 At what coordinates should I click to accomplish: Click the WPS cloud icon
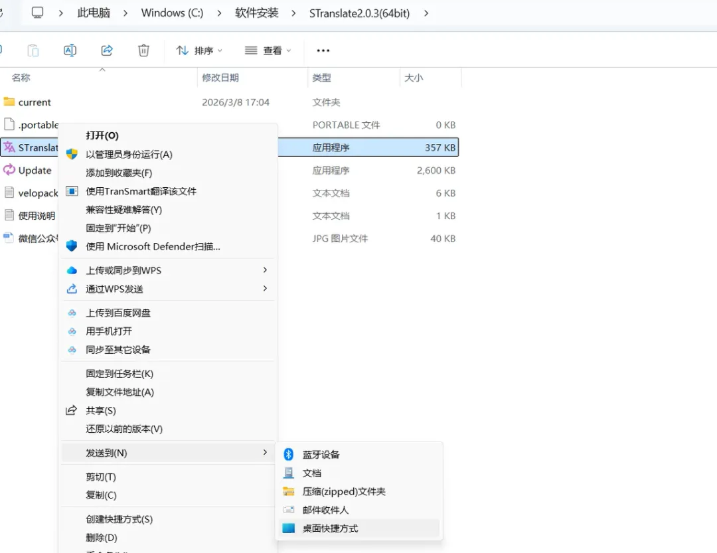[72, 270]
